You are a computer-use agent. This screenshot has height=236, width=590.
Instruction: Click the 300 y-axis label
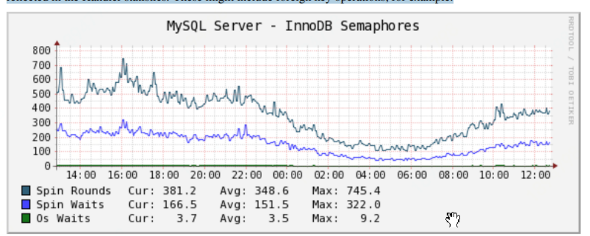coord(42,123)
